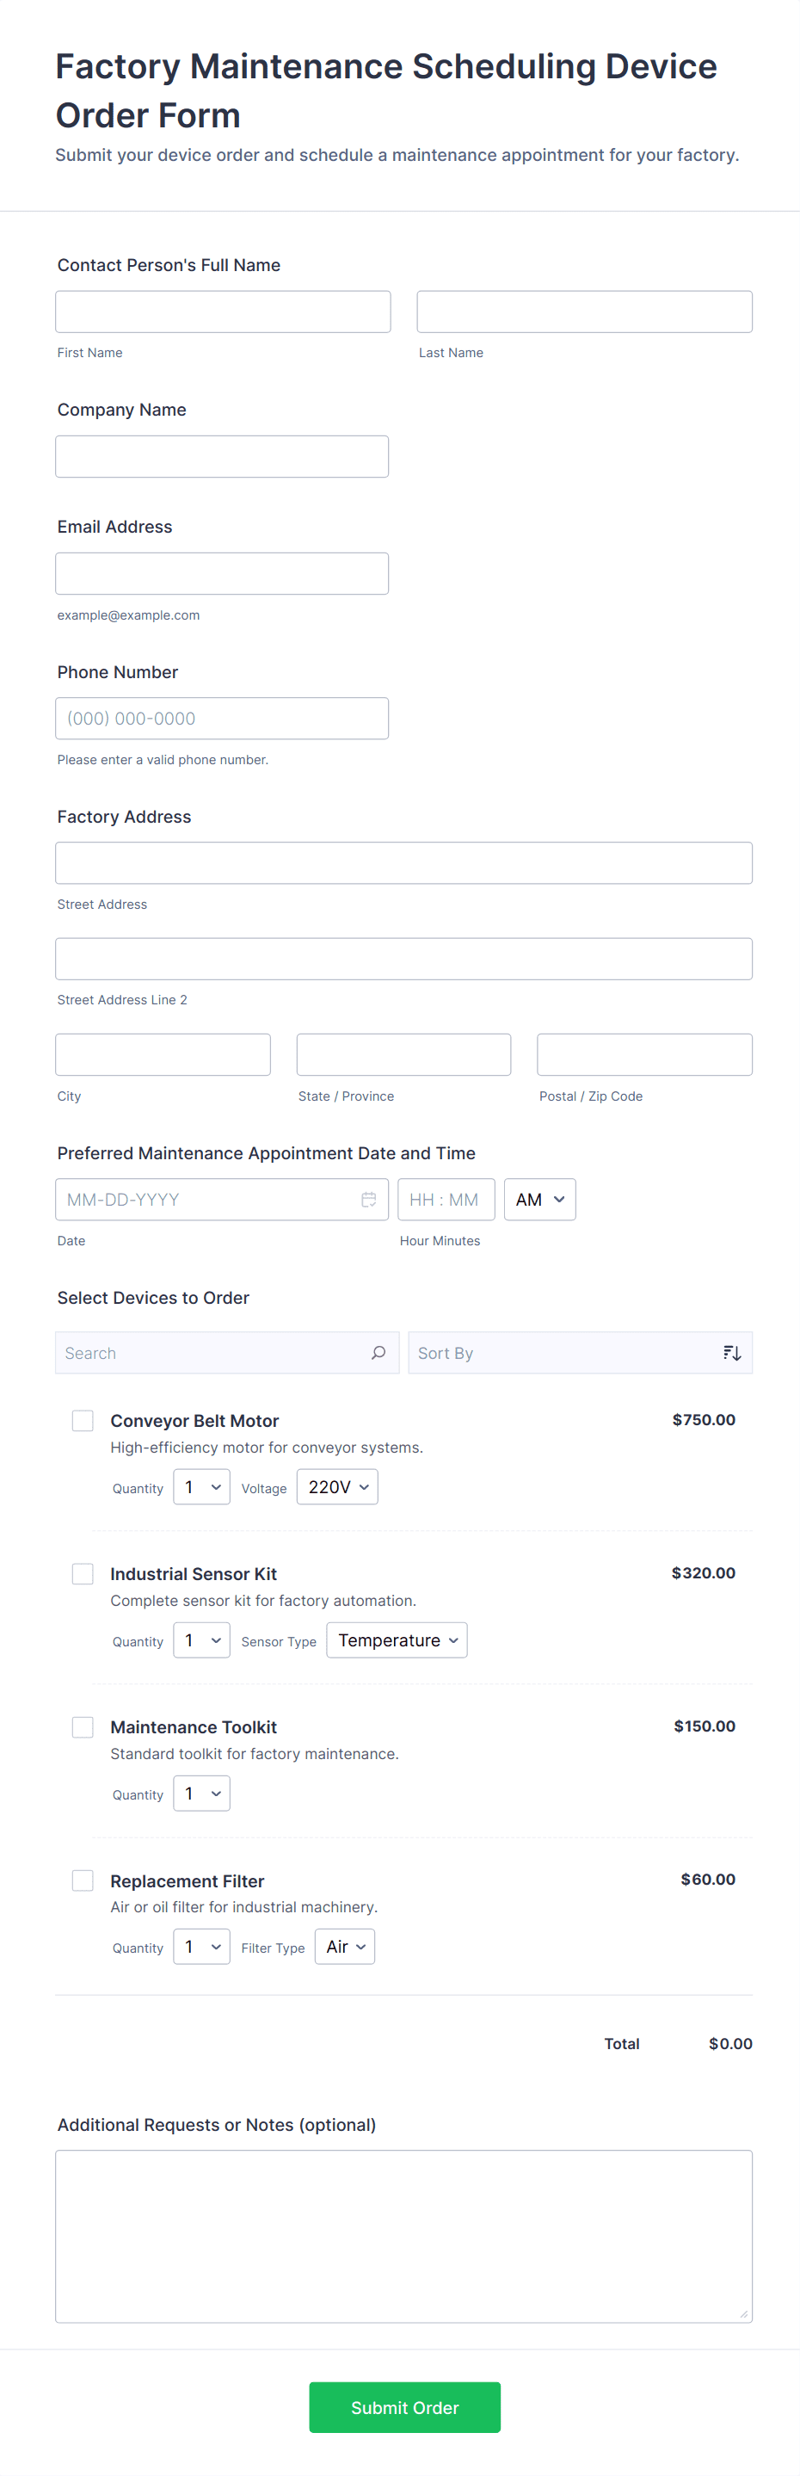The height and width of the screenshot is (2476, 800).
Task: Open the Voltage 220V dropdown
Action: (x=337, y=1487)
